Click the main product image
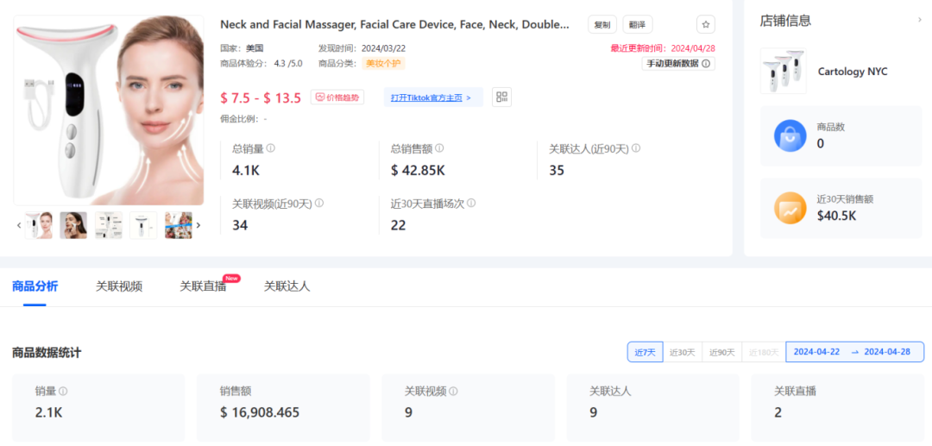932x446 pixels. point(109,110)
